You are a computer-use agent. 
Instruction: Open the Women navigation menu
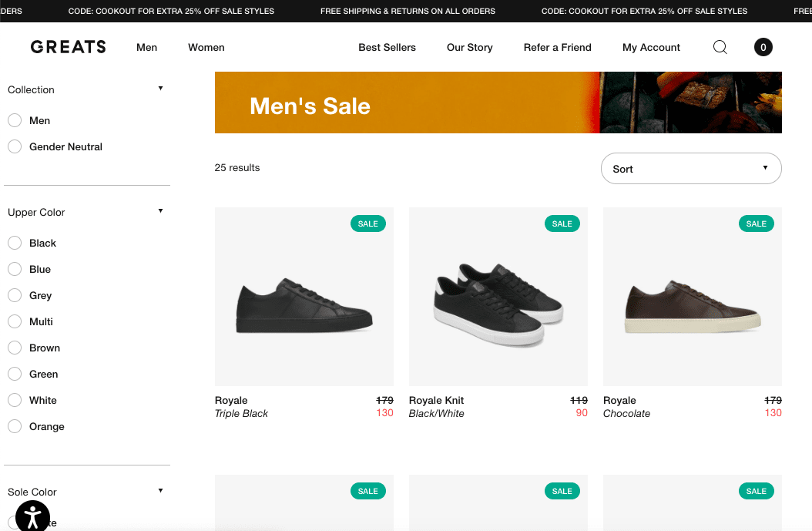(x=206, y=47)
